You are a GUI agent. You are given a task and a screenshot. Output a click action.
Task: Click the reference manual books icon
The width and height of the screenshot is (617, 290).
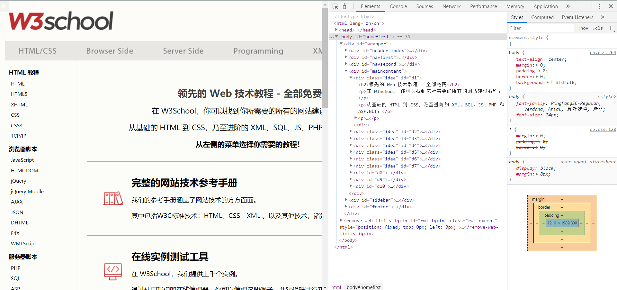click(x=113, y=198)
